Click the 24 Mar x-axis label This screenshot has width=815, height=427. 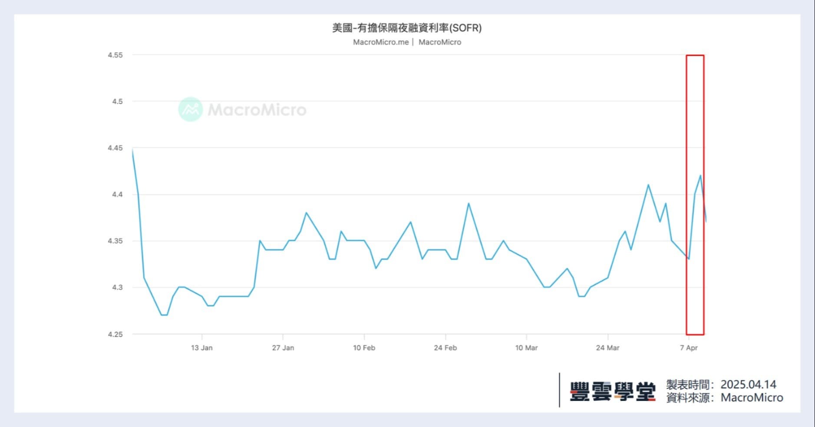pos(607,348)
